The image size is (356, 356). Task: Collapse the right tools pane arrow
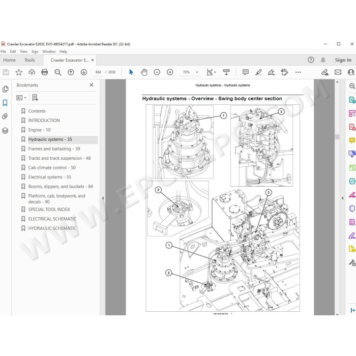(342, 198)
